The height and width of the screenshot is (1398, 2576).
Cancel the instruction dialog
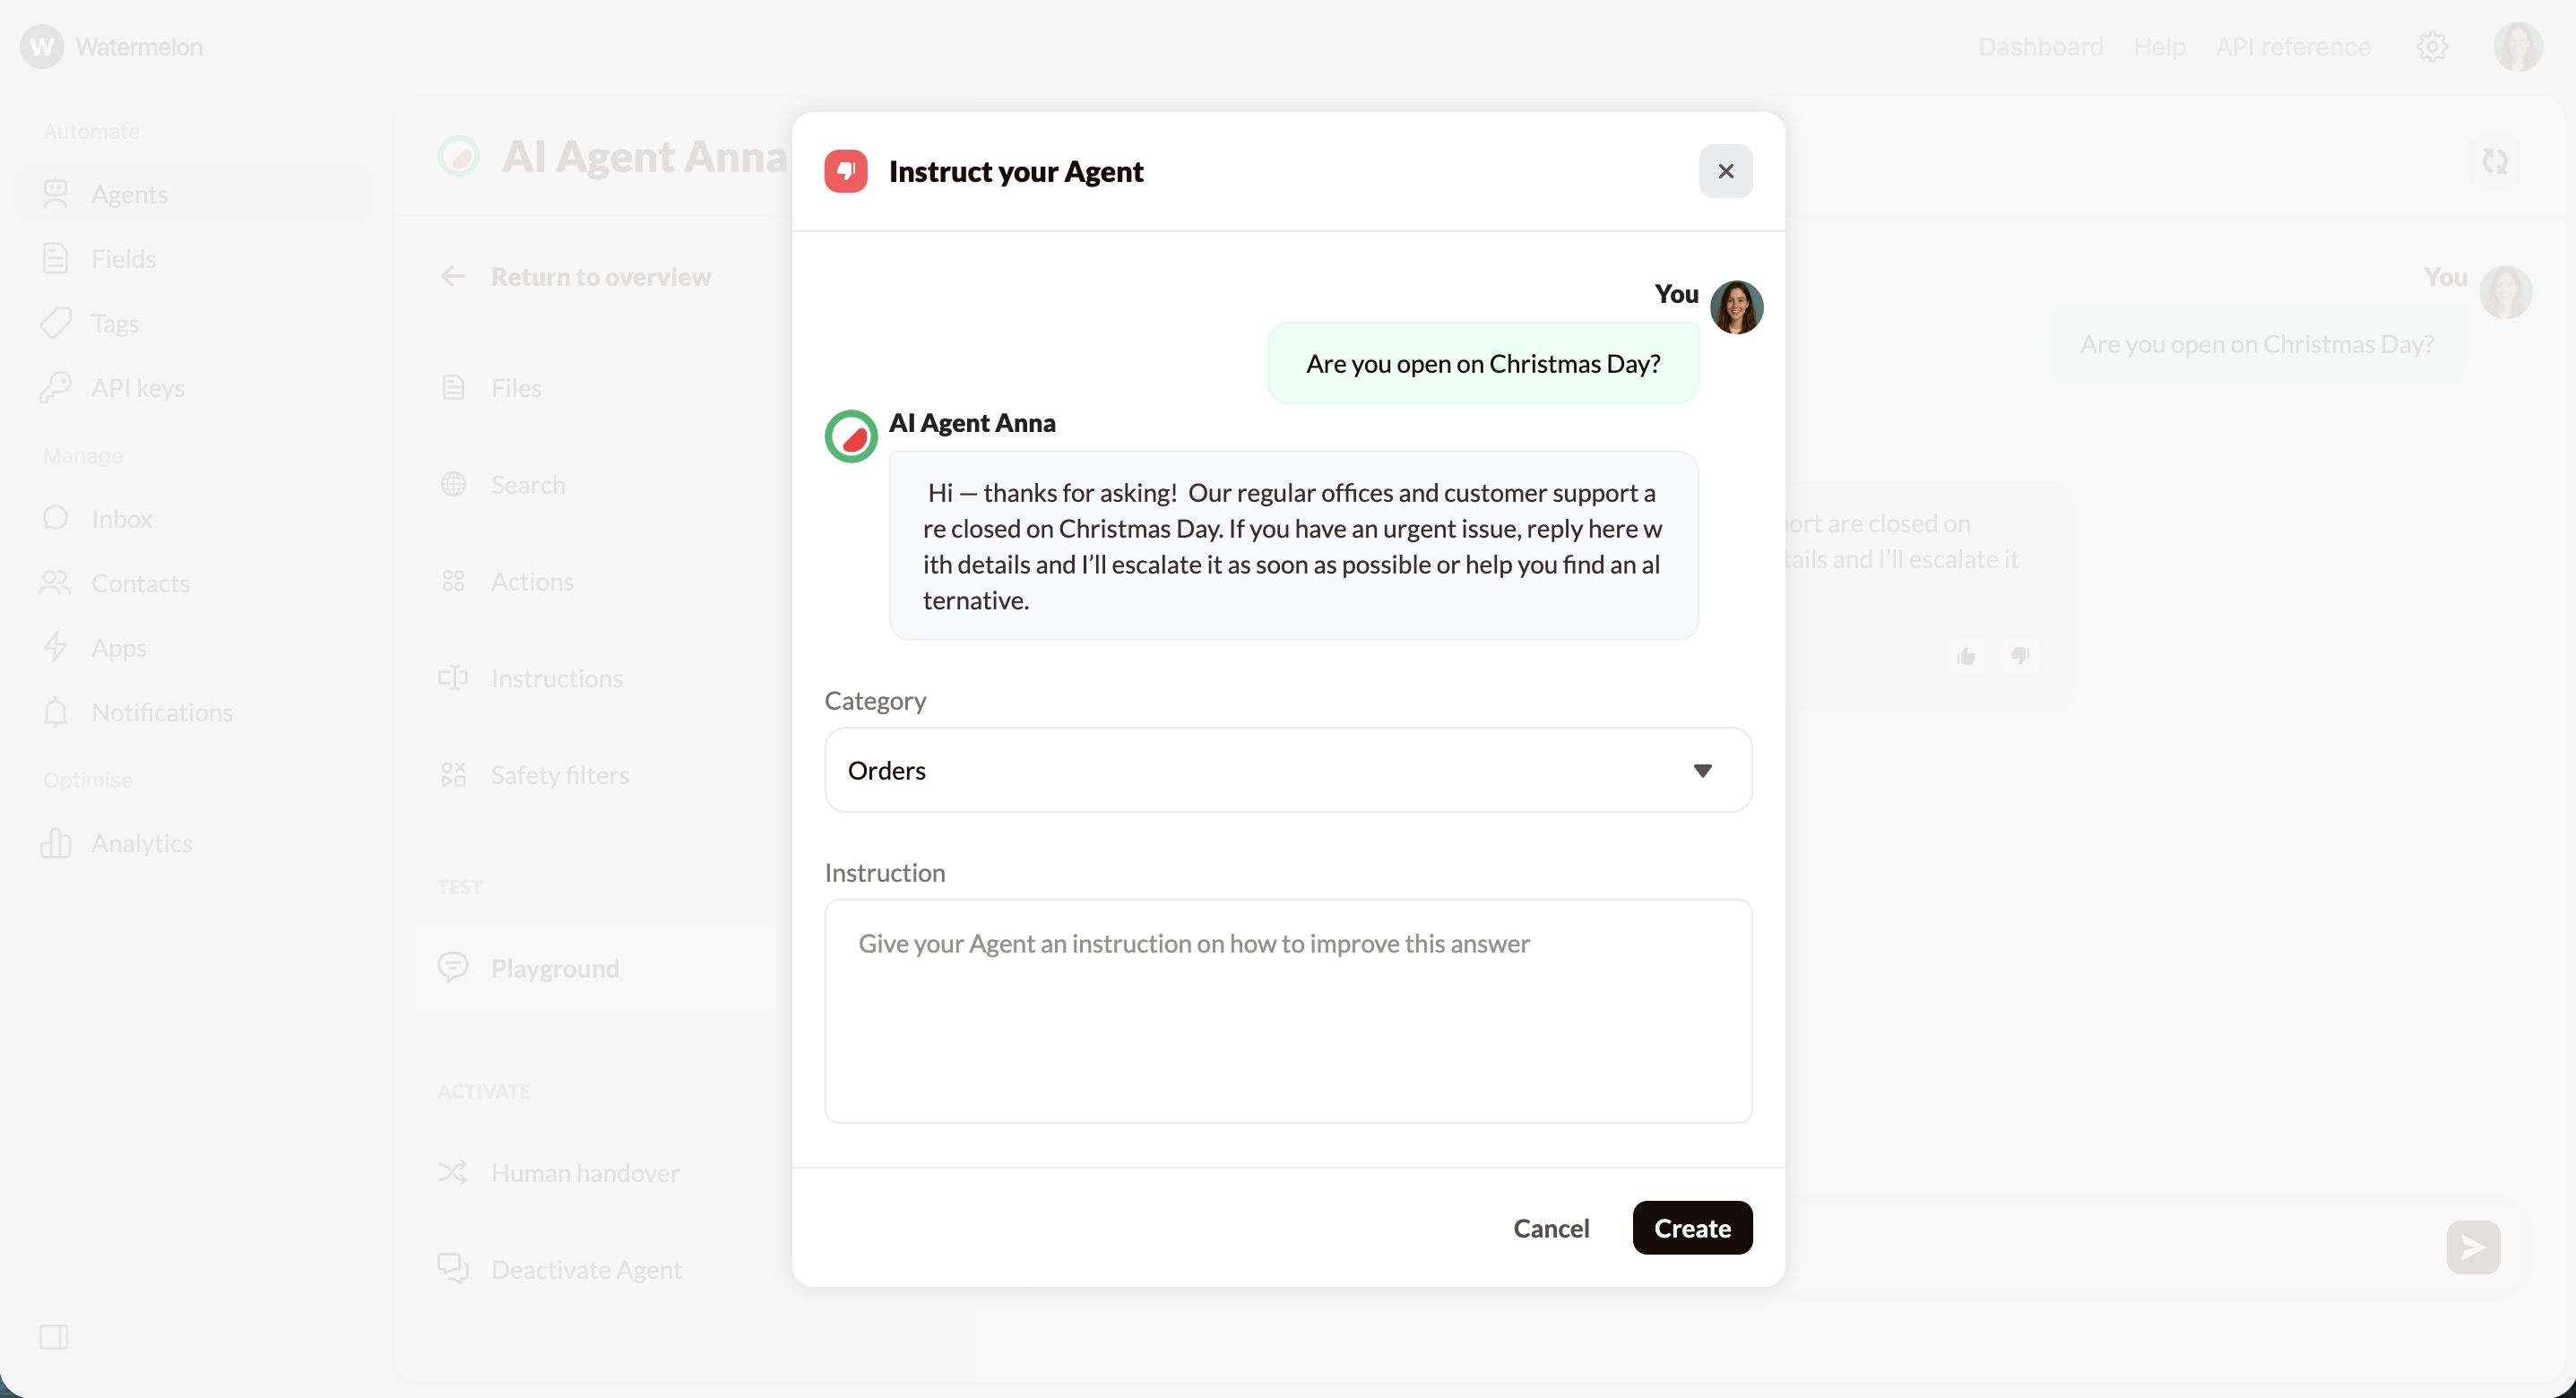pyautogui.click(x=1551, y=1228)
